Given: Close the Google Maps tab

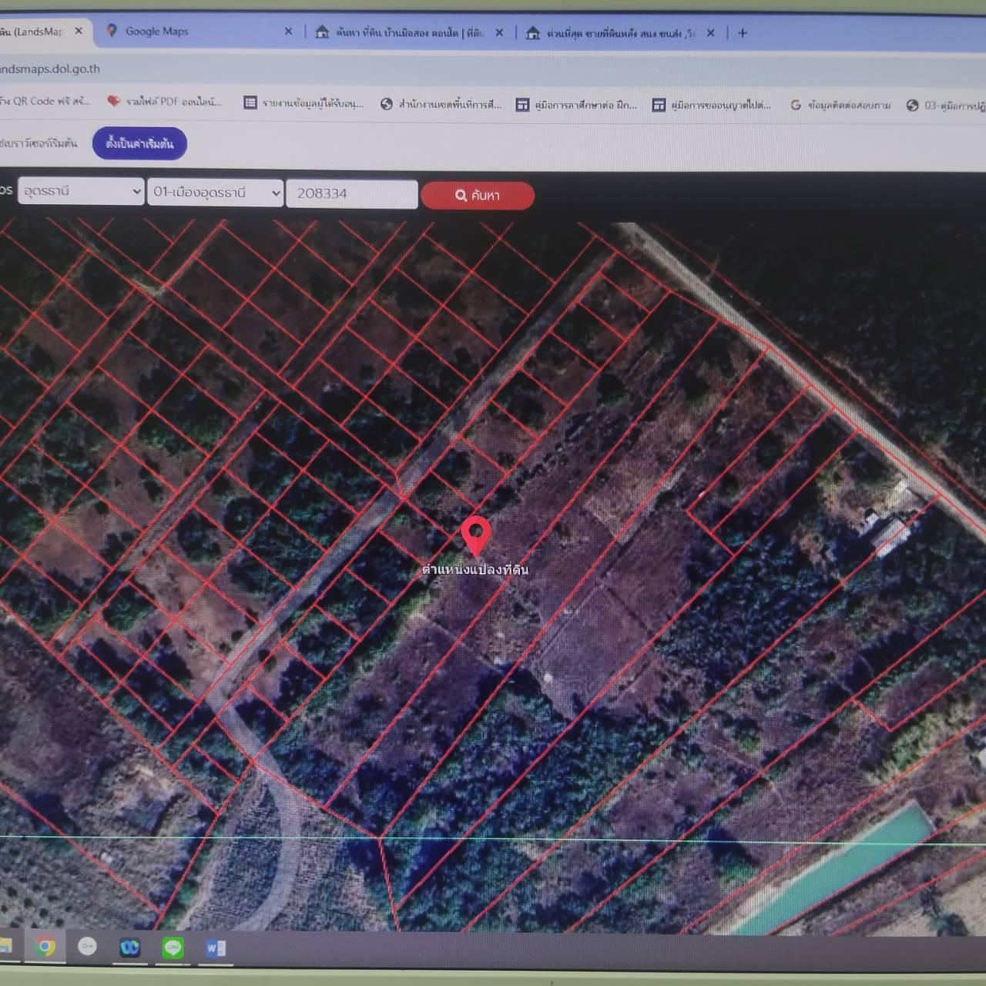Looking at the screenshot, I should (289, 32).
